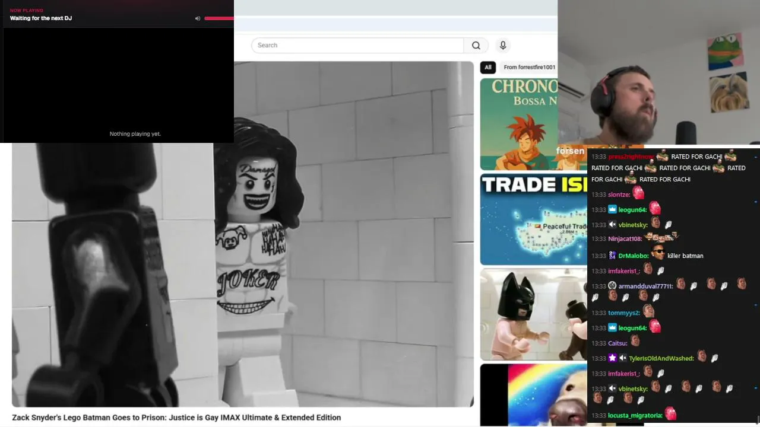Click the YouTube search magnifier button
Viewport: 760px width, 427px height.
point(476,46)
